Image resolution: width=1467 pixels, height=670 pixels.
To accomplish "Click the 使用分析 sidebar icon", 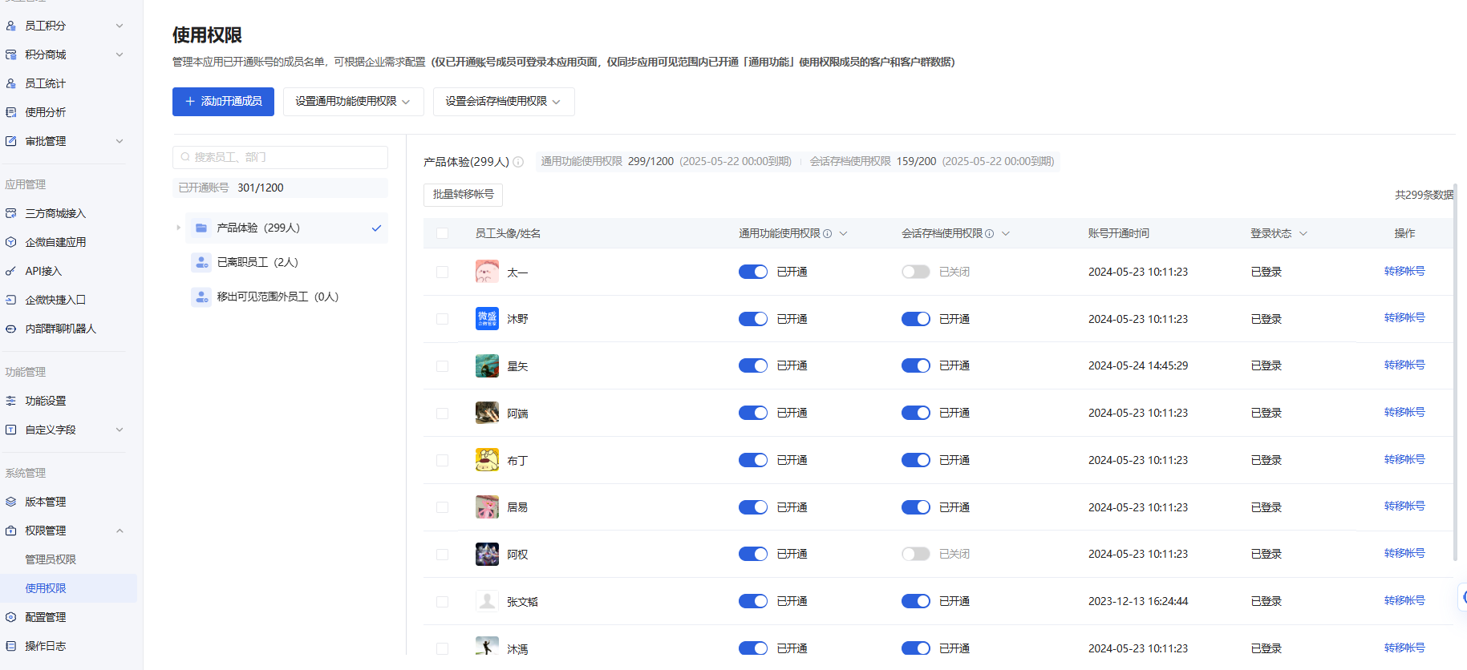I will tap(11, 112).
